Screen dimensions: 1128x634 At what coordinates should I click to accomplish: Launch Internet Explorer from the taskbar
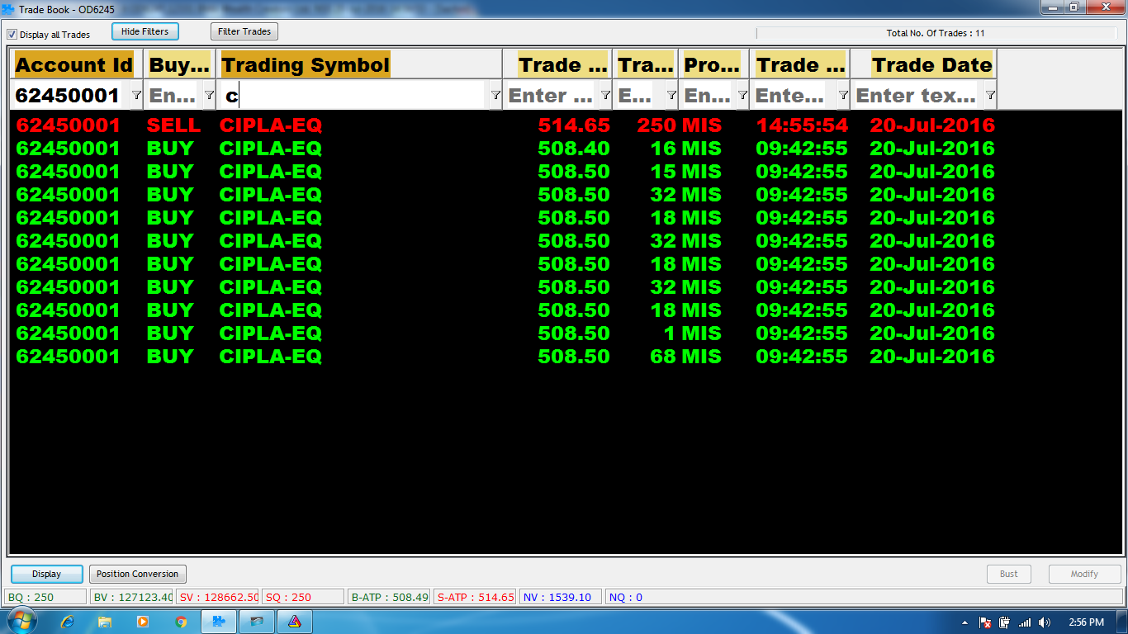[68, 622]
